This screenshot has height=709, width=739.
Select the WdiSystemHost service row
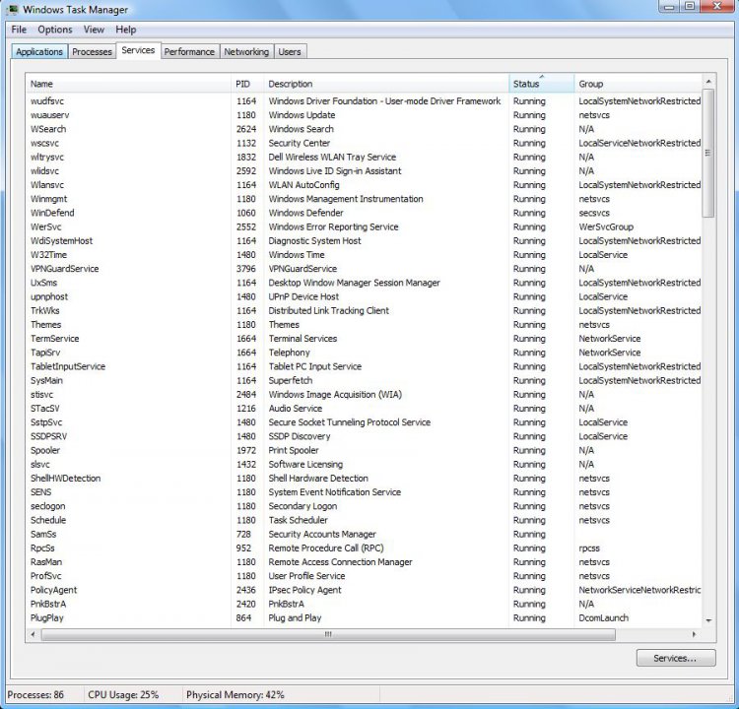tap(364, 240)
